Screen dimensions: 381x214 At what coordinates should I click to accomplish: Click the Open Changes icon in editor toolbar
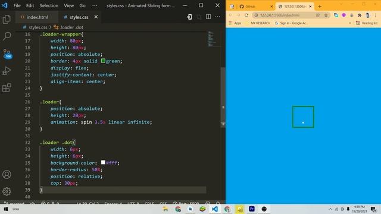[x=189, y=17]
